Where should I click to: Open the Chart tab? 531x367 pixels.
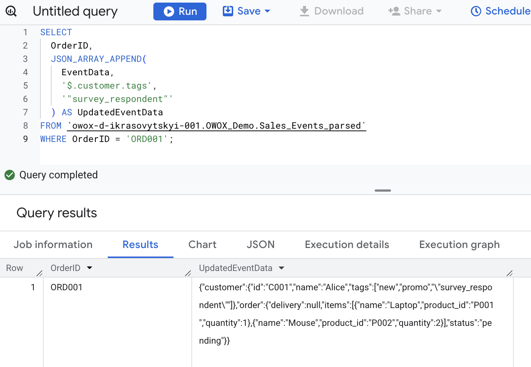point(202,245)
